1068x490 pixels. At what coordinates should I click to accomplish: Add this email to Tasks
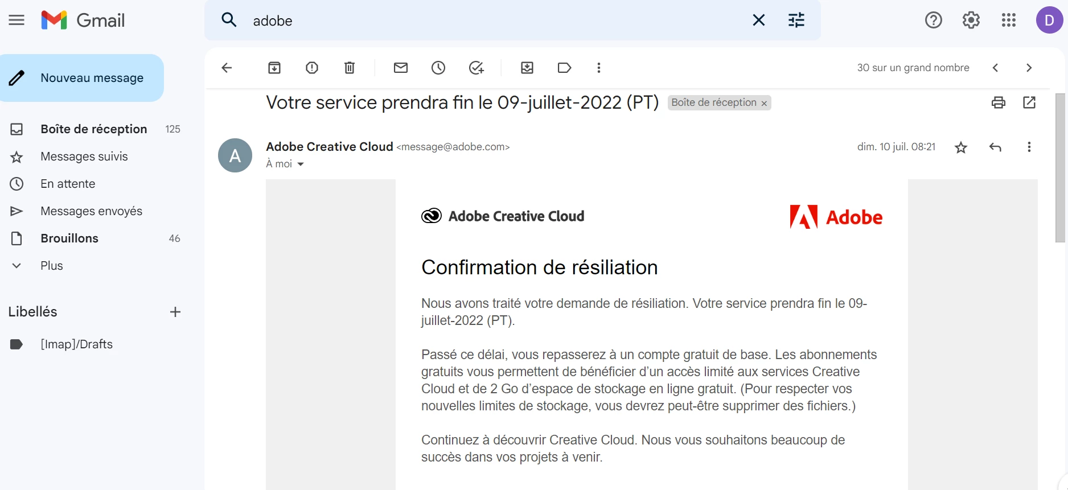point(477,68)
